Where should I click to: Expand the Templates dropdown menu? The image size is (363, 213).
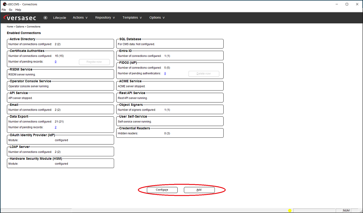pyautogui.click(x=132, y=18)
